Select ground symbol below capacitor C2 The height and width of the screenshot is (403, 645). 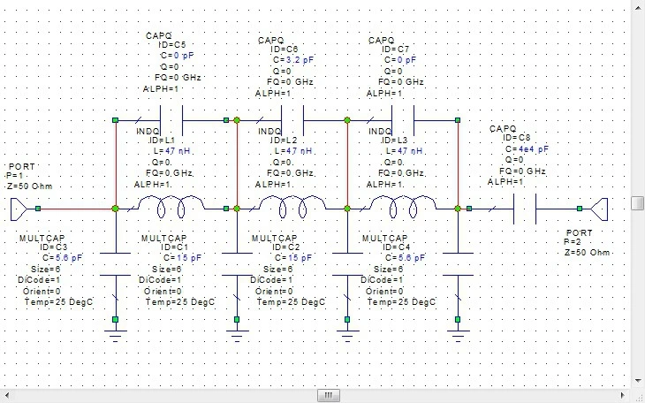347,336
